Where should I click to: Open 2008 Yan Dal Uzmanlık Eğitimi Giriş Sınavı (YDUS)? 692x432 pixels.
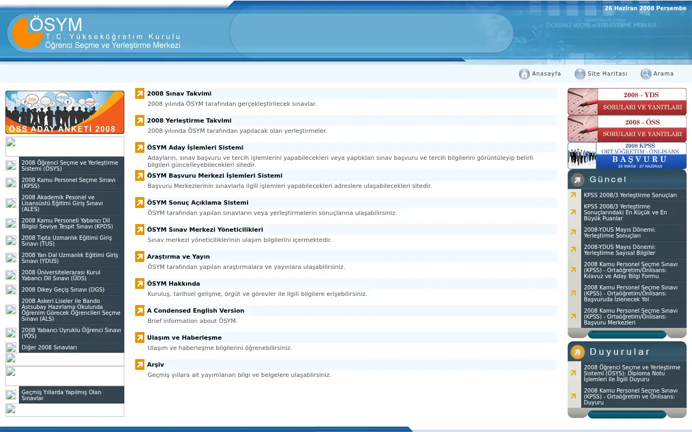[x=71, y=258]
